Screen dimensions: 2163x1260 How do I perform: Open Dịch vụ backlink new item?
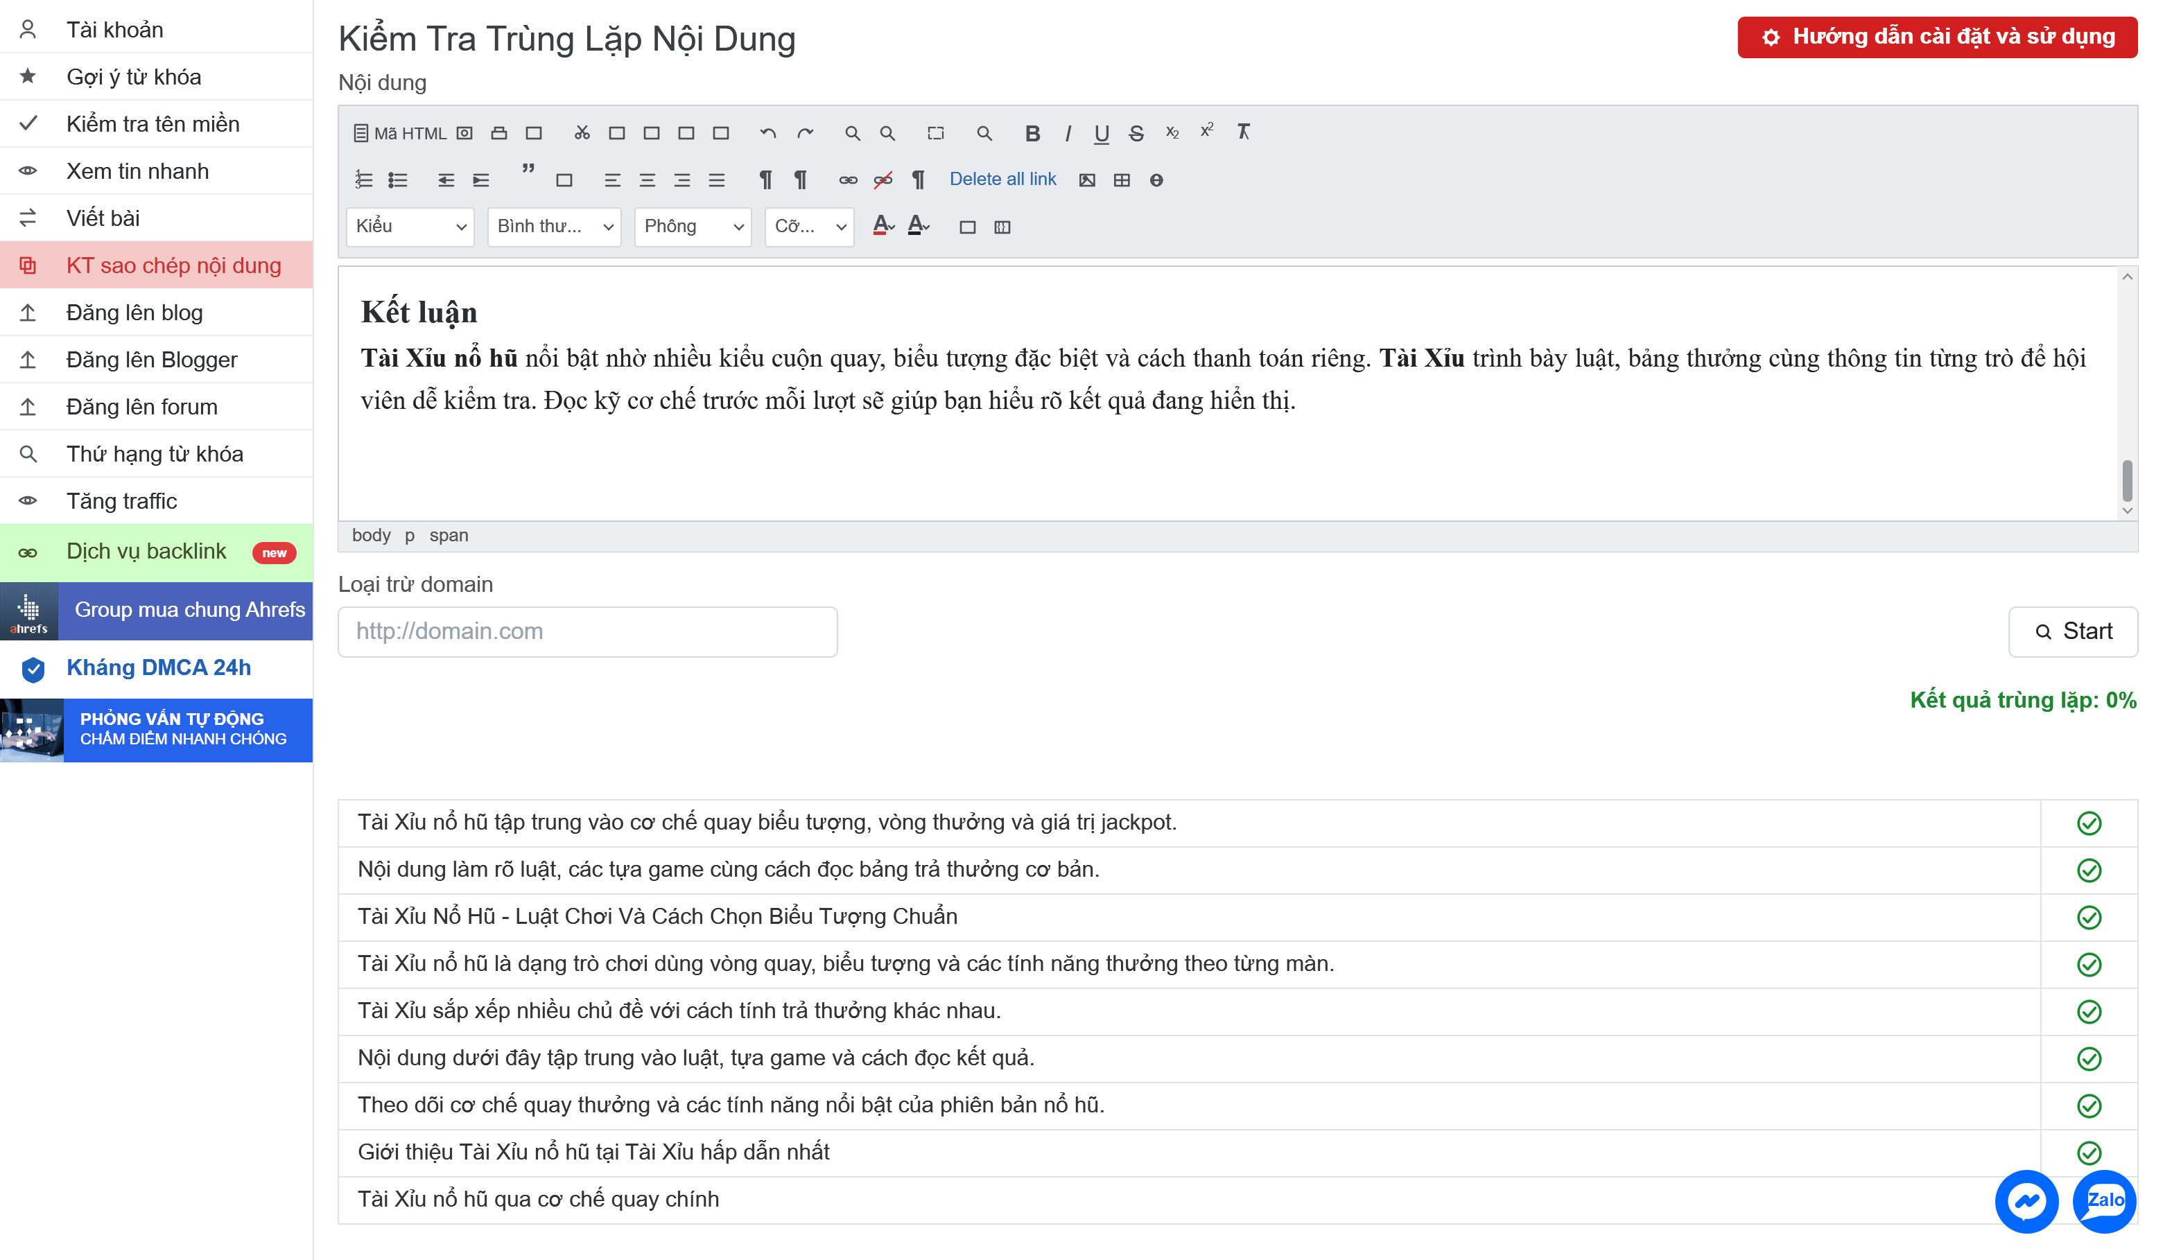[156, 552]
